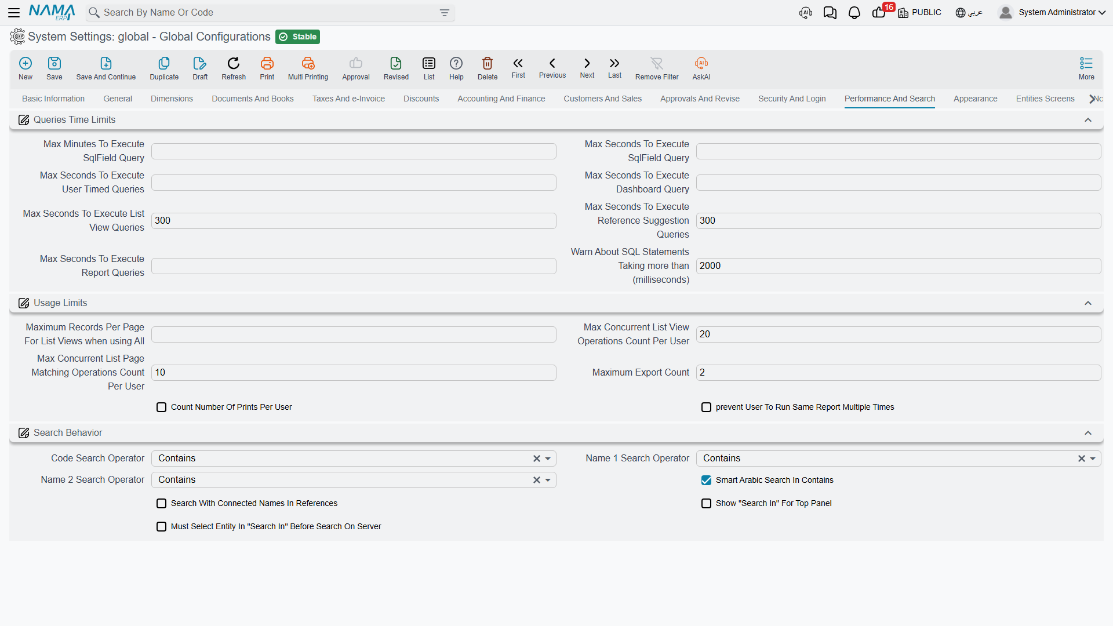
Task: Toggle Show "Search In" For Top Panel
Action: (x=707, y=504)
